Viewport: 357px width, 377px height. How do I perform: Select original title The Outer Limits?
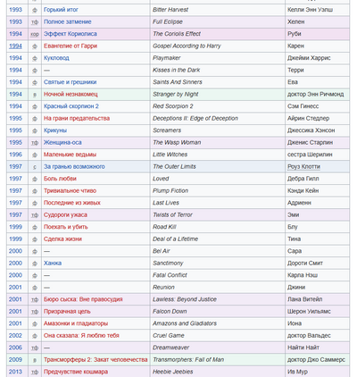click(174, 166)
